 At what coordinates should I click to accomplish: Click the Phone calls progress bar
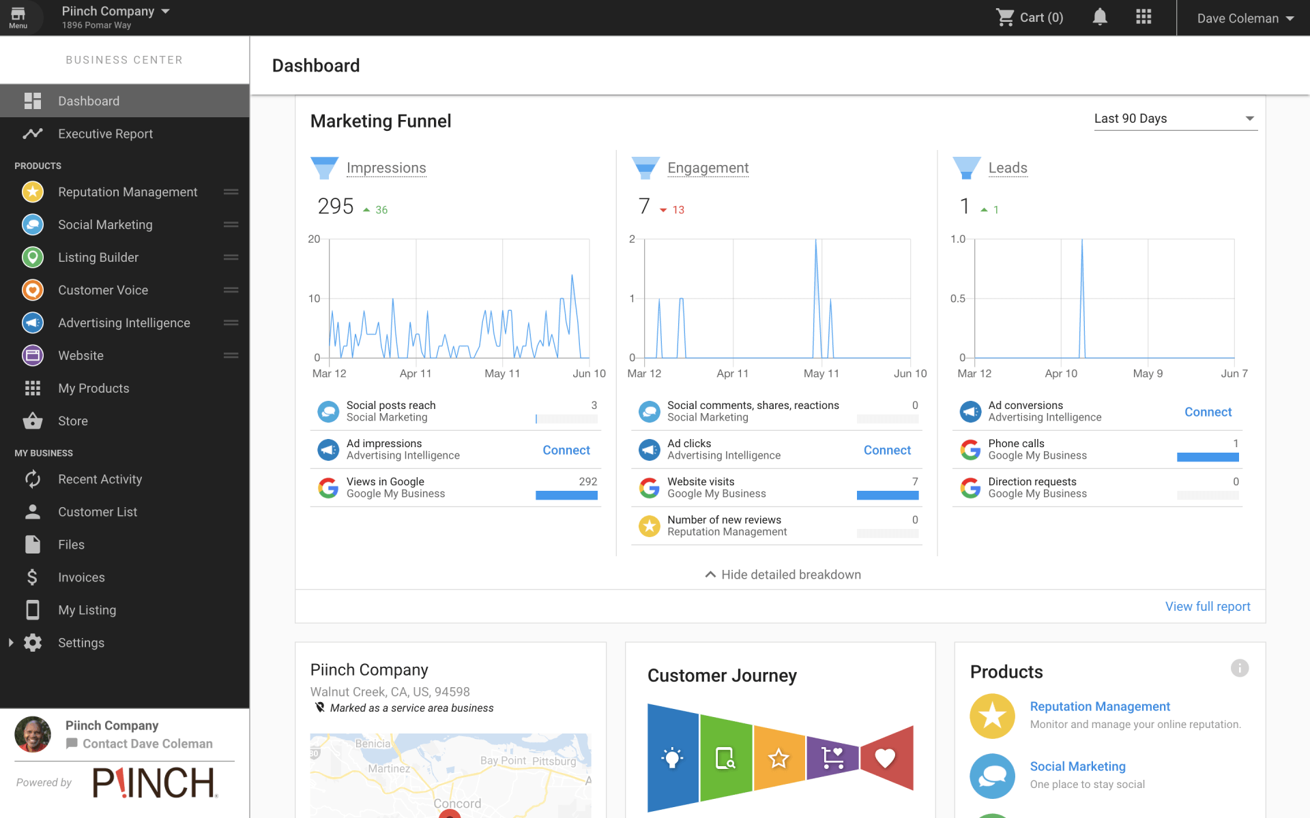pyautogui.click(x=1208, y=457)
